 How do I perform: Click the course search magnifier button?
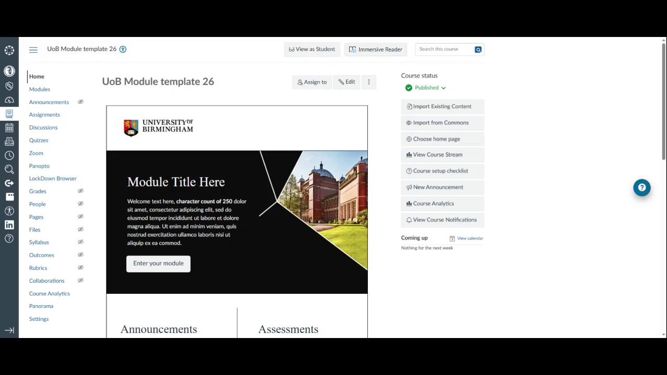click(478, 49)
